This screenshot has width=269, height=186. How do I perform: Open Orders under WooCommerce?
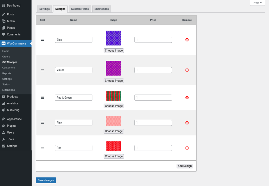(6, 57)
